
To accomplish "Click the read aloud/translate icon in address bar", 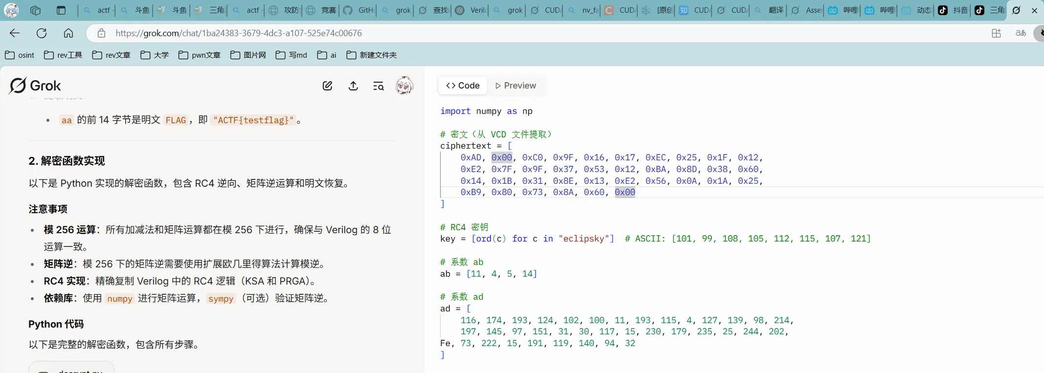I will click(x=1021, y=33).
